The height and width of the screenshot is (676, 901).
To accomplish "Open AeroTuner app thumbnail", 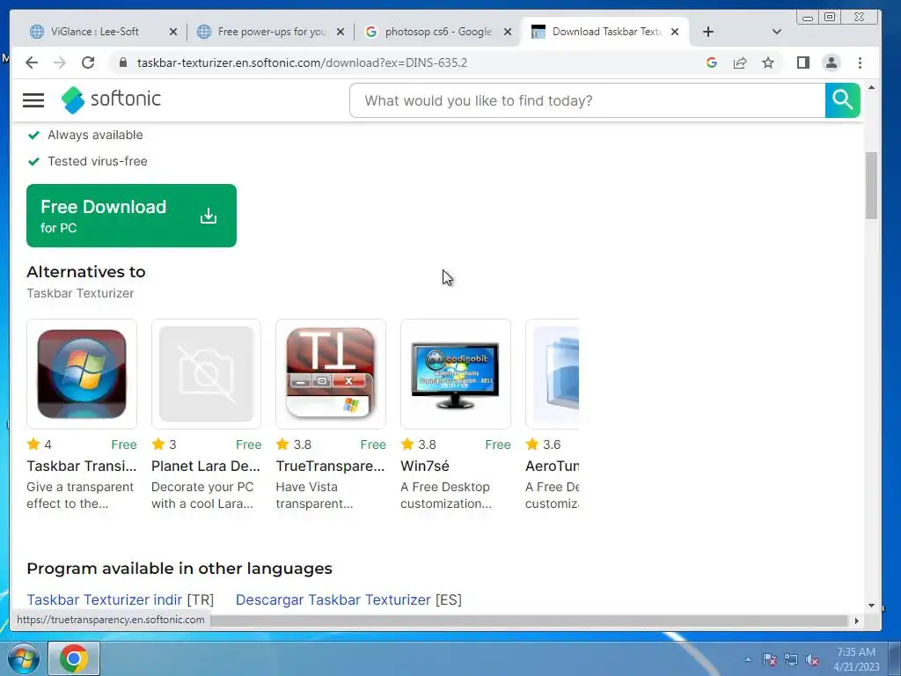I will click(x=553, y=373).
